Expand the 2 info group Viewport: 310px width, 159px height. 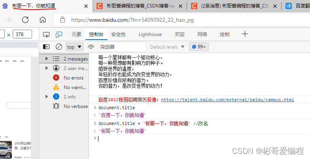point(47,97)
